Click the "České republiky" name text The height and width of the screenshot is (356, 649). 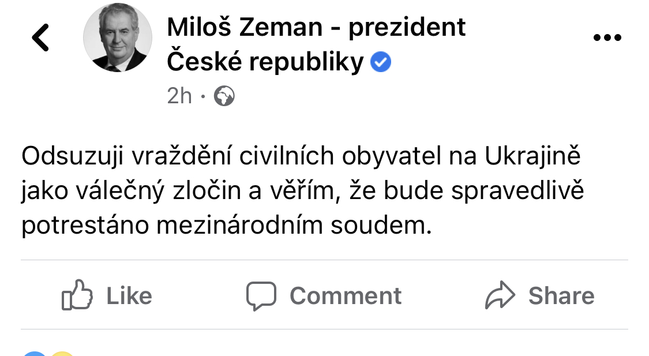click(x=265, y=62)
